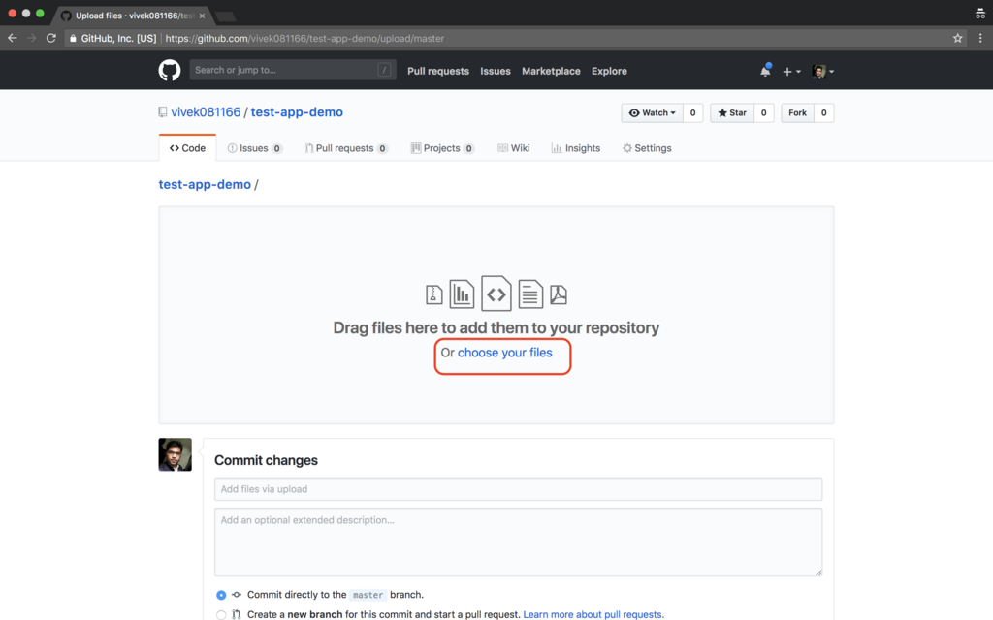Focus the Search or jump to field
Image resolution: width=993 pixels, height=620 pixels.
click(293, 70)
